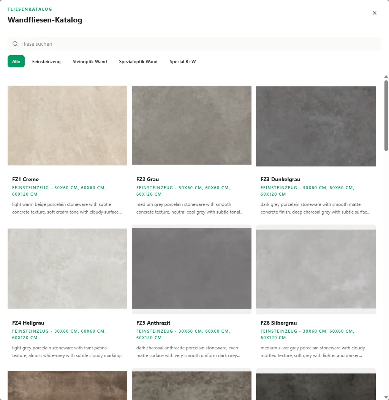Click the 'FZ4 Hellgrau' title
Image resolution: width=389 pixels, height=400 pixels.
pos(28,323)
